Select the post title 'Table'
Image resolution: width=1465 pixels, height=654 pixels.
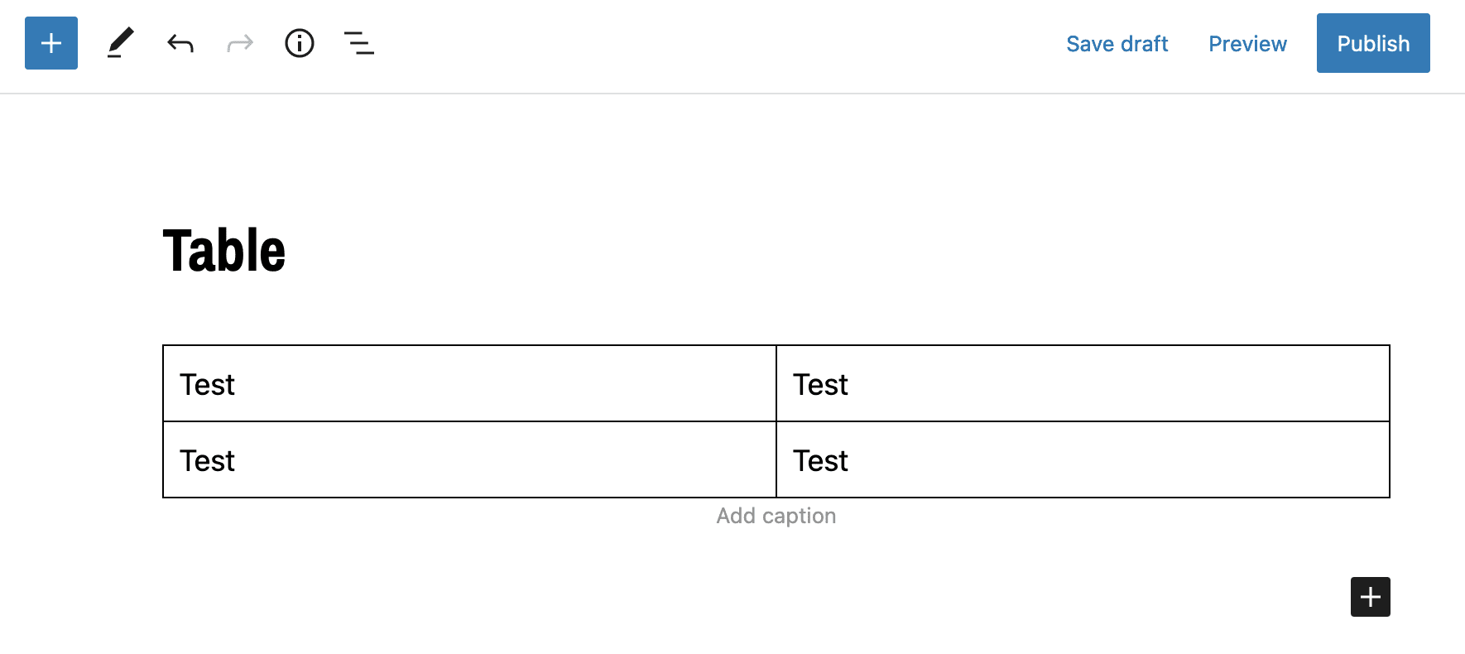tap(224, 248)
